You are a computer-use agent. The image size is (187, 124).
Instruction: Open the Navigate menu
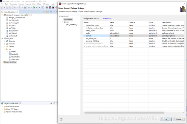click(x=13, y=4)
